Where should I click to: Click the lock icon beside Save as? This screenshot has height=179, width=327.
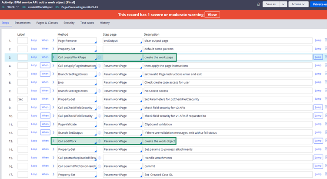click(259, 4)
